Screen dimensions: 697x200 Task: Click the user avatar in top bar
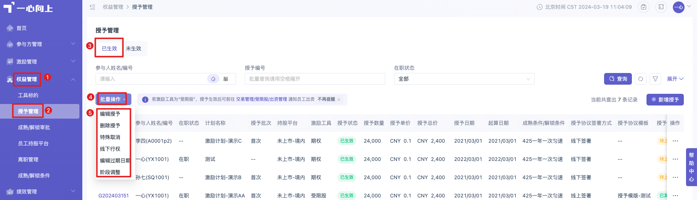point(679,7)
